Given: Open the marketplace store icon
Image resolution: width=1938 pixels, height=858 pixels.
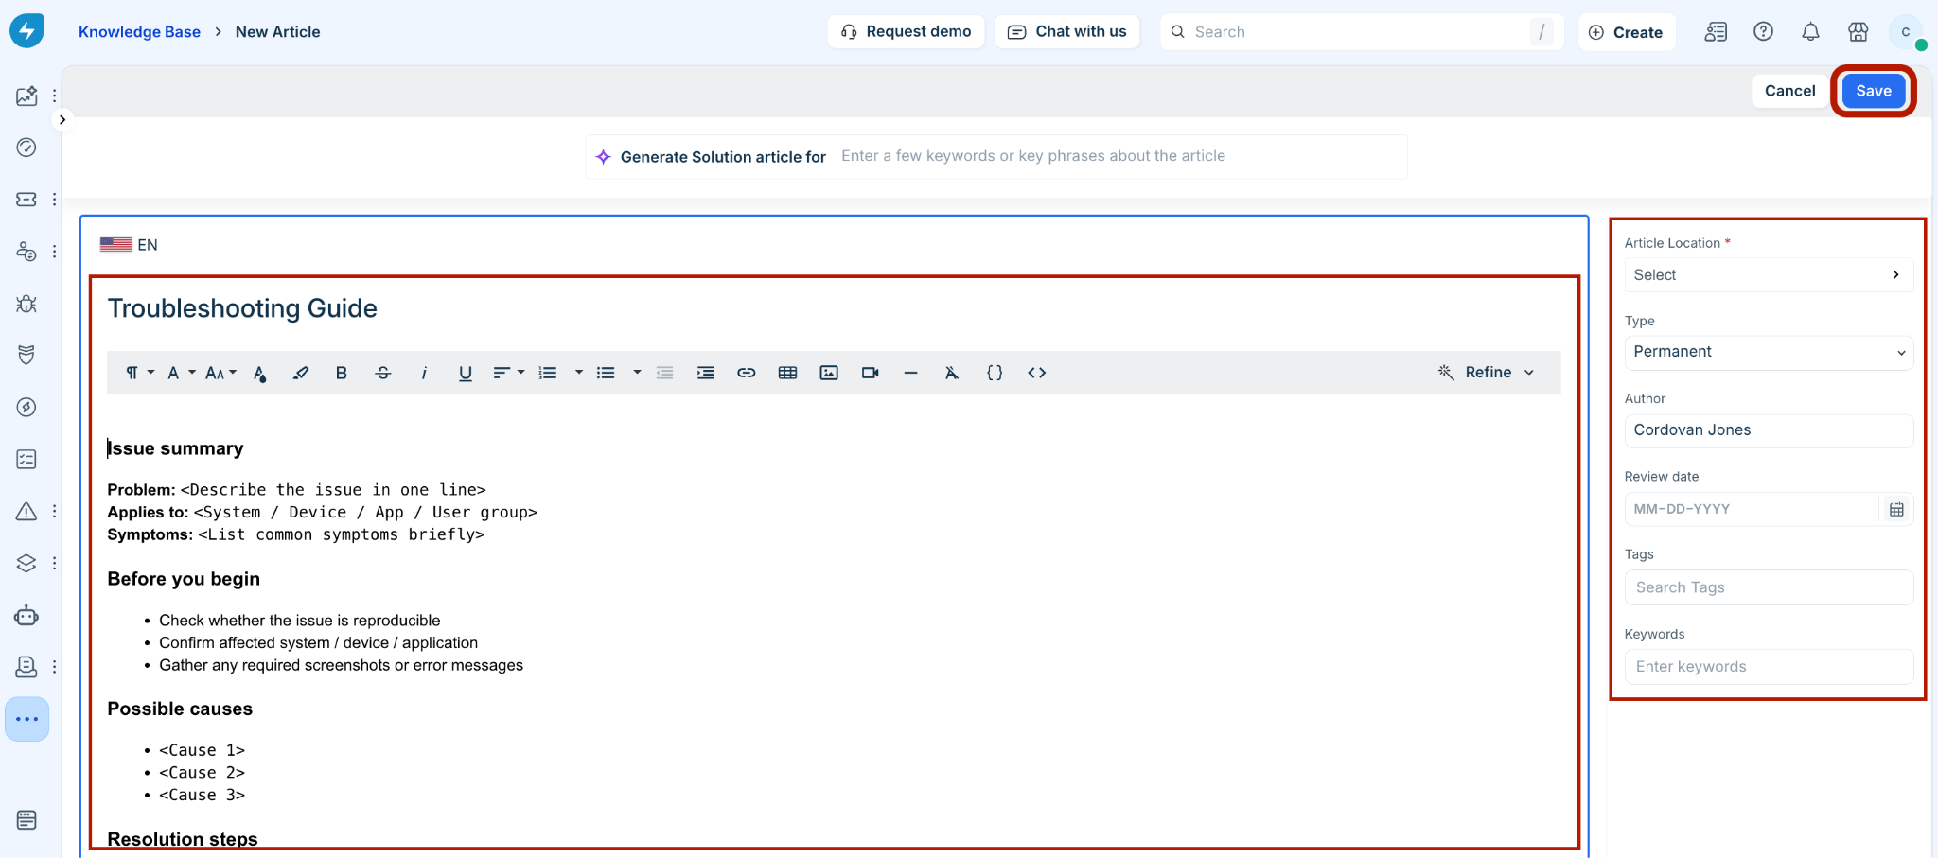Looking at the screenshot, I should (1859, 32).
